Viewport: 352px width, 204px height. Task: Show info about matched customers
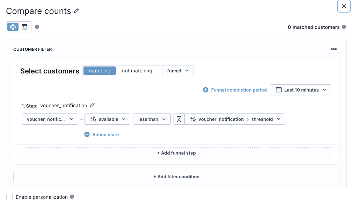[344, 27]
